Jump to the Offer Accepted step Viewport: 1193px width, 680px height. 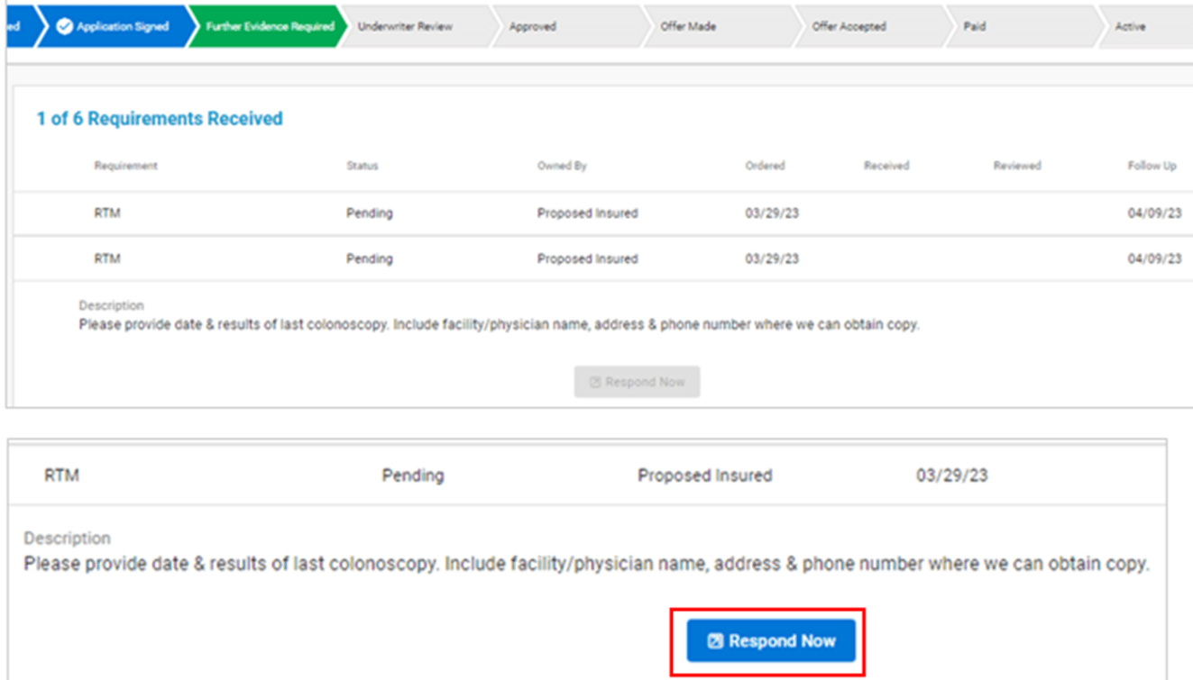coord(849,27)
